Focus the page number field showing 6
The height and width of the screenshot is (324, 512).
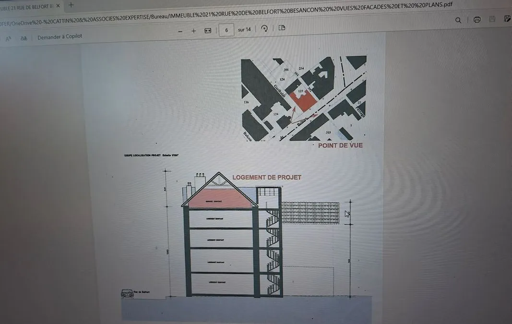(226, 30)
